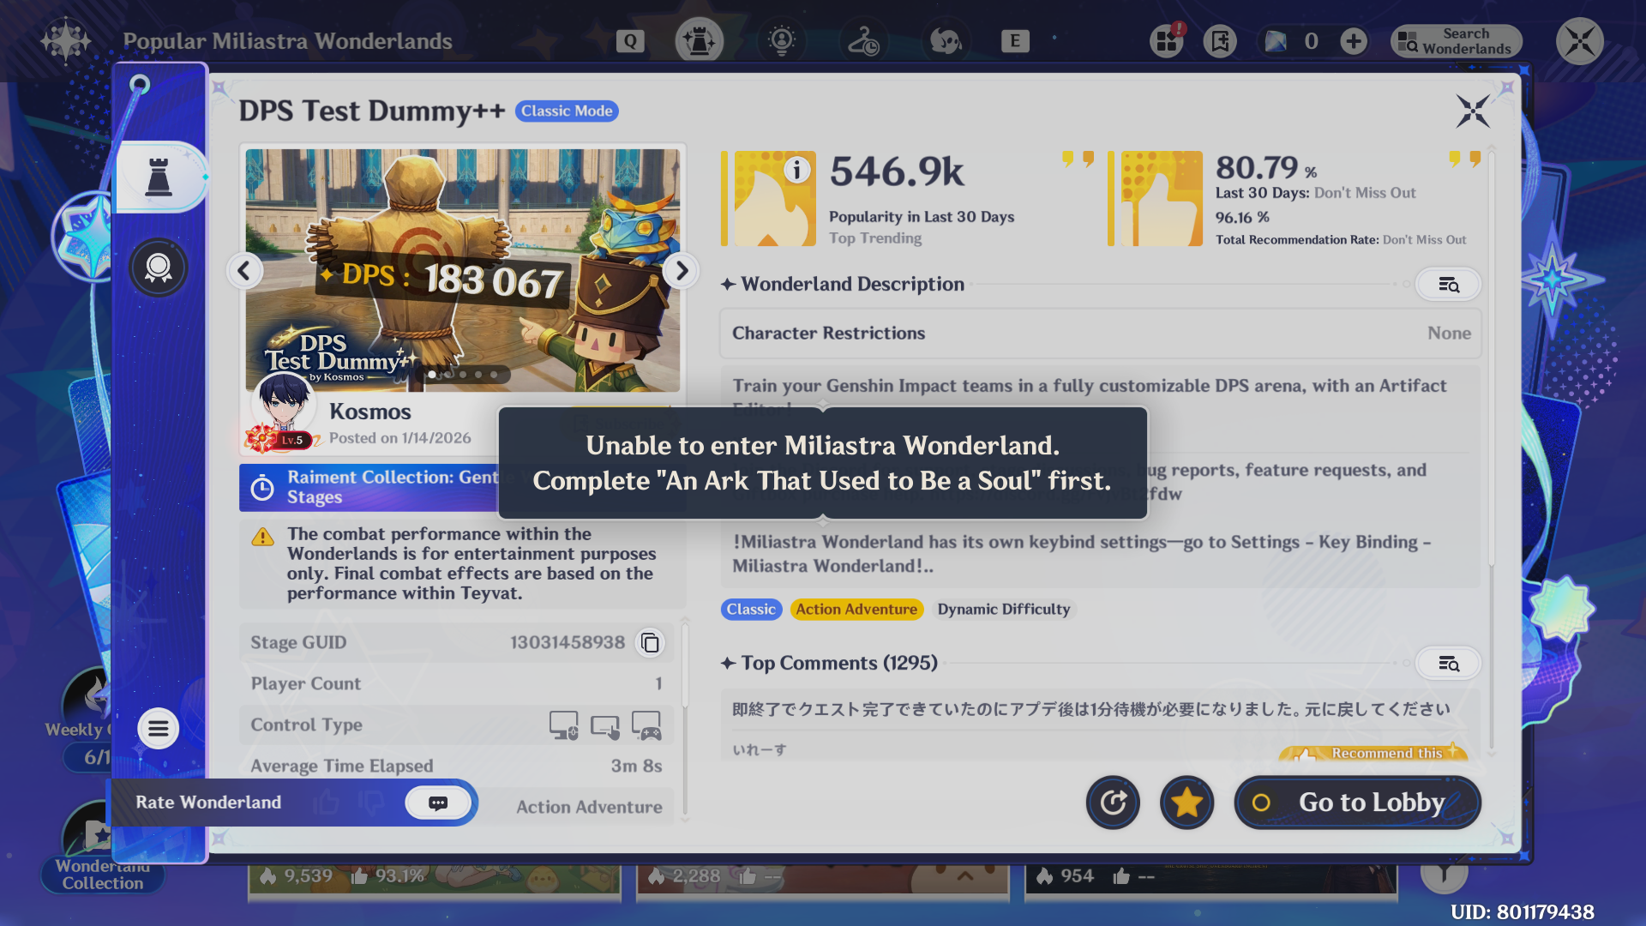Click the DPS Test Dummy preview image
Image resolution: width=1646 pixels, height=926 pixels.
(463, 270)
